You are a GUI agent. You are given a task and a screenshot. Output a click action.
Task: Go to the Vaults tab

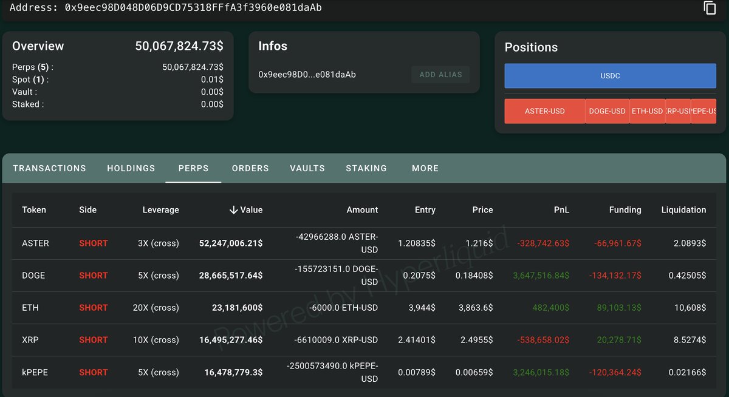[307, 168]
